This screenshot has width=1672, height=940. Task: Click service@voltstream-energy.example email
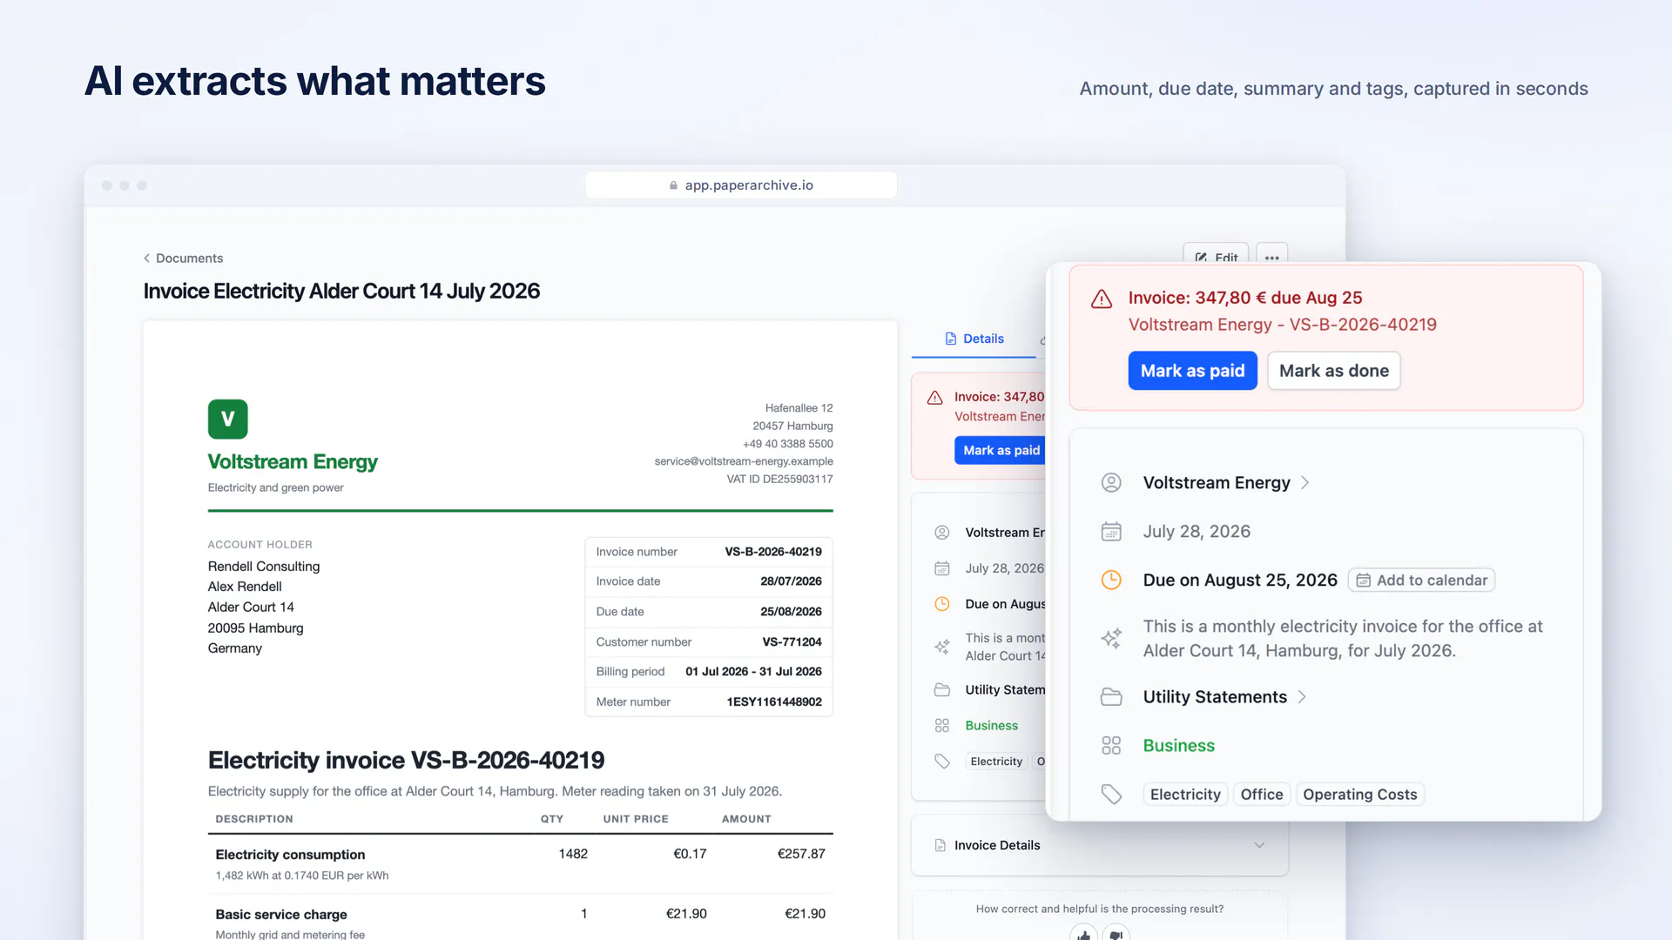(744, 461)
